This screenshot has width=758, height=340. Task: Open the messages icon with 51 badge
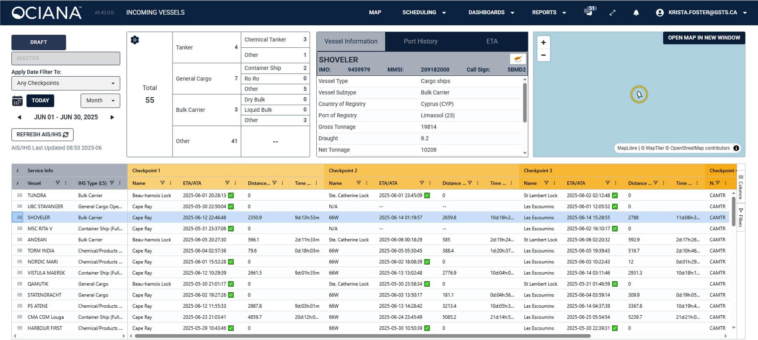coord(589,12)
